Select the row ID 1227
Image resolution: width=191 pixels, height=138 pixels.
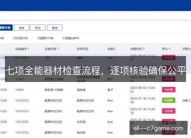coord(3,133)
